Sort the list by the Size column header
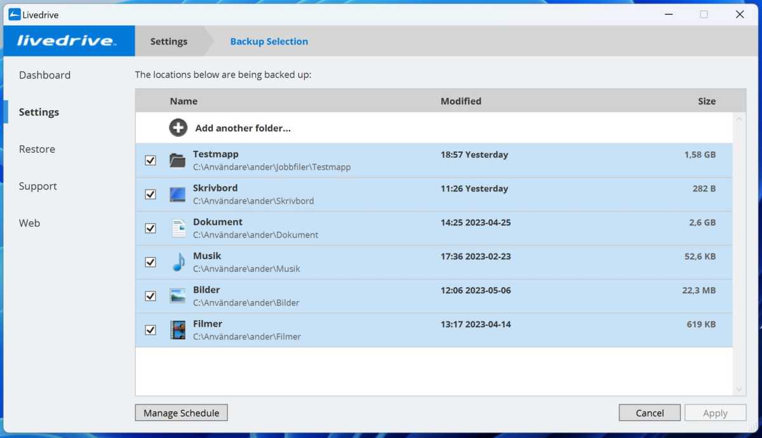 tap(706, 101)
